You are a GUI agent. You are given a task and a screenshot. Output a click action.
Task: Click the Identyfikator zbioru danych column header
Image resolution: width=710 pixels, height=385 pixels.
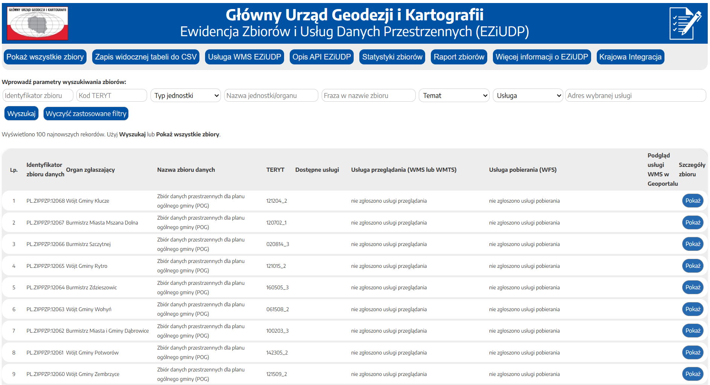(x=45, y=170)
